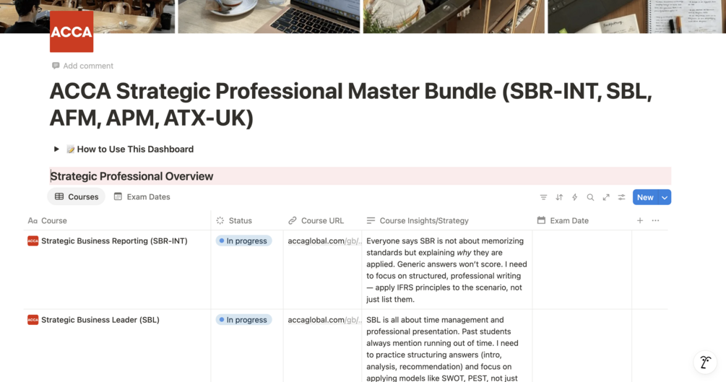Click the notebook cover photo
The image size is (726, 382).
pos(636,16)
